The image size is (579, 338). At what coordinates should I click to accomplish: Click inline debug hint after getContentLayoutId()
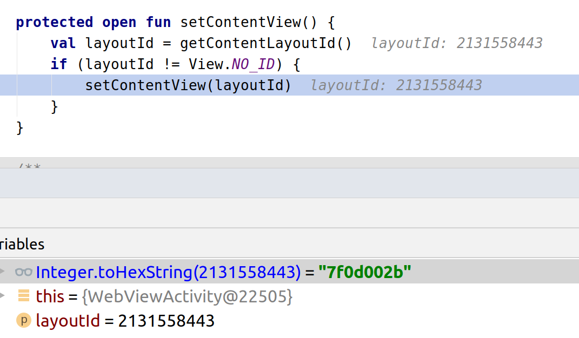pos(456,43)
